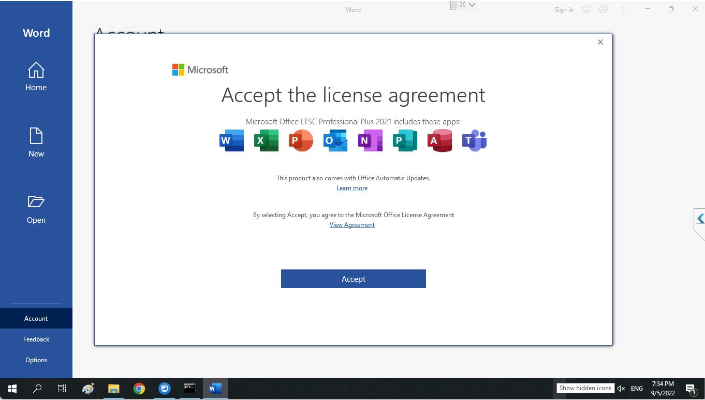Click the grid icon in title bar
Image resolution: width=705 pixels, height=400 pixels.
pos(453,5)
